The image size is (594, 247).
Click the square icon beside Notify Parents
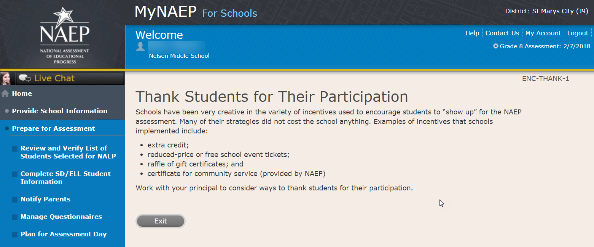[x=14, y=200]
